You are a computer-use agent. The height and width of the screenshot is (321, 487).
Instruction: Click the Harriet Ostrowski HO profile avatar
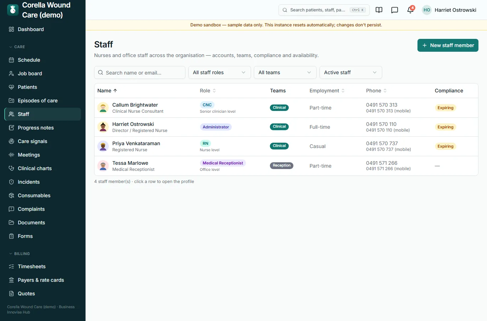[427, 10]
